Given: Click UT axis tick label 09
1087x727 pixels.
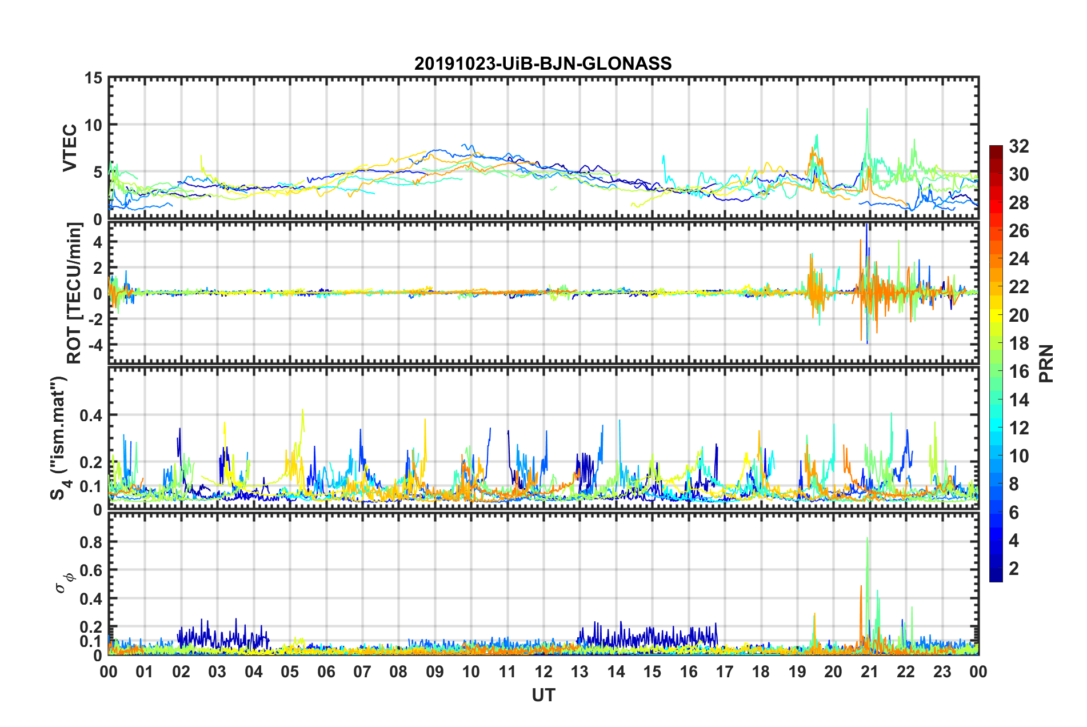Looking at the screenshot, I should click(435, 672).
